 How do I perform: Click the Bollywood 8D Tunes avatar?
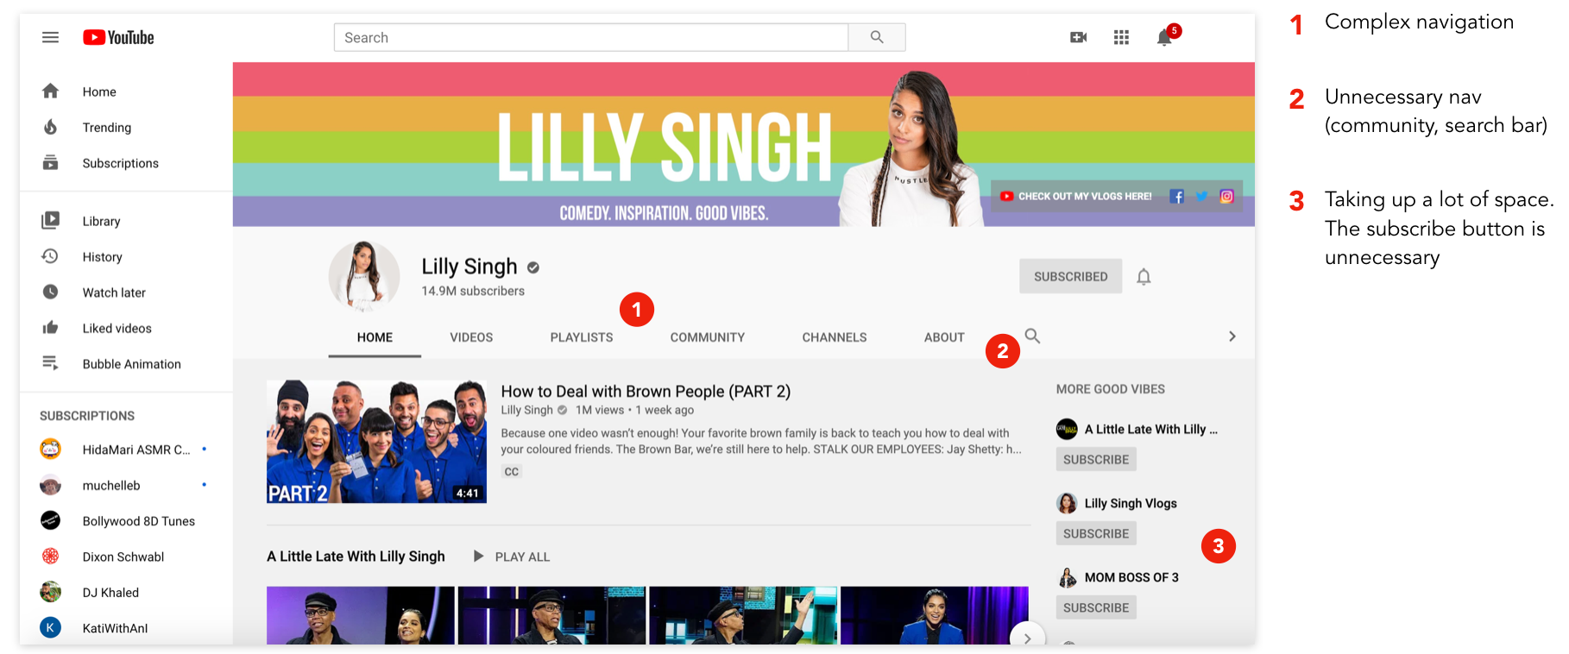[x=50, y=520]
